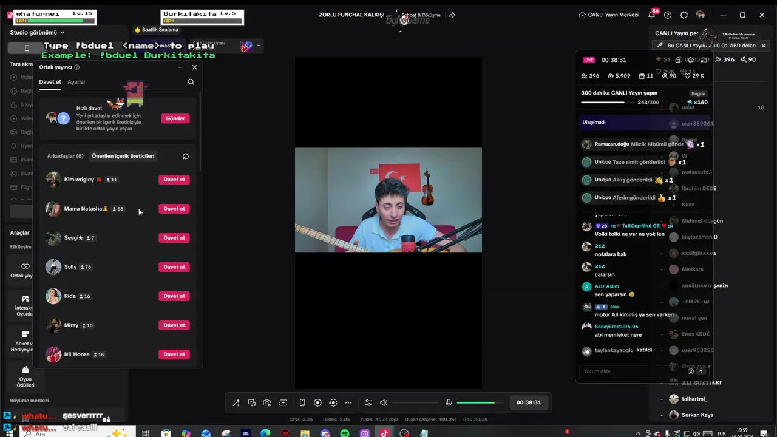
Task: Switch to the Ayarlar tab
Action: pos(76,82)
